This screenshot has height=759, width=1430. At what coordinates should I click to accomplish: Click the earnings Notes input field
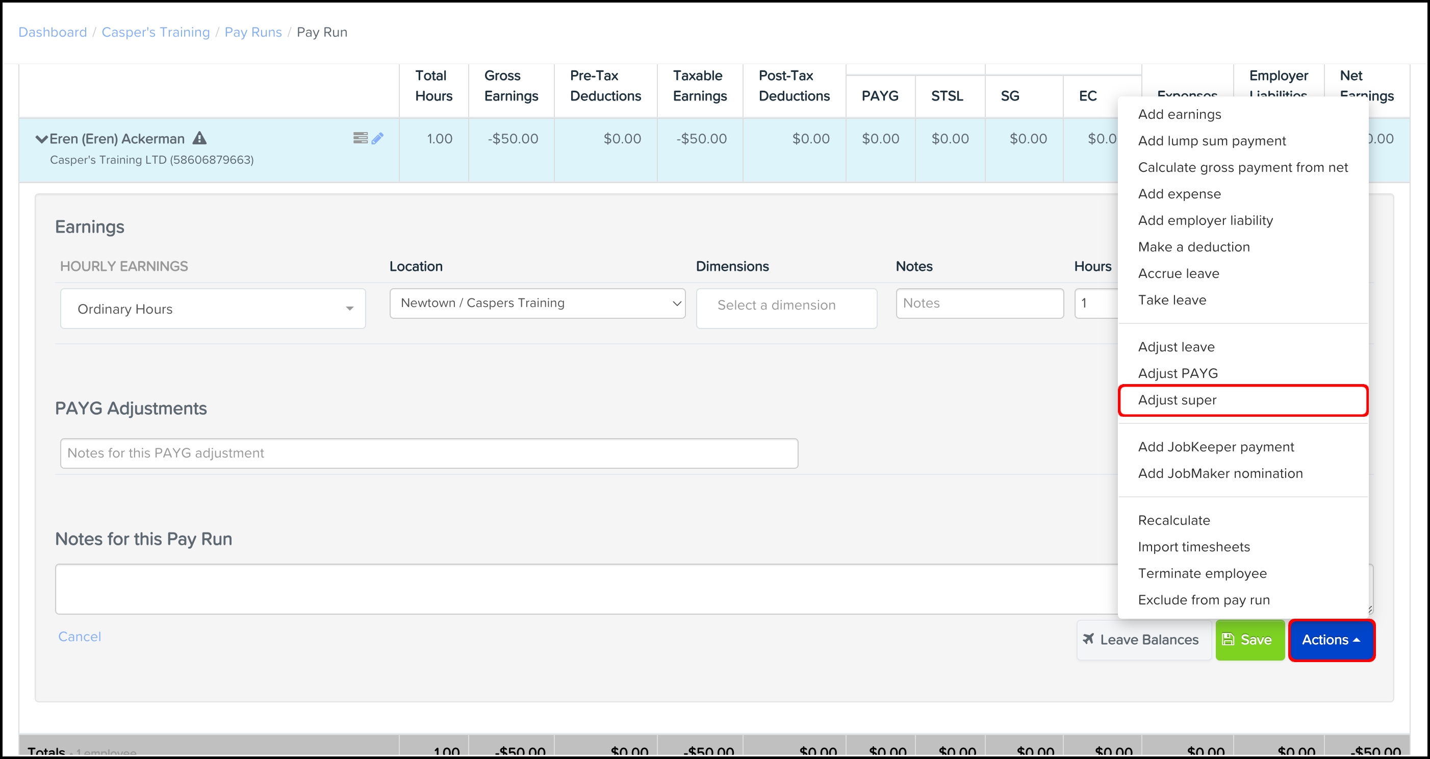979,303
